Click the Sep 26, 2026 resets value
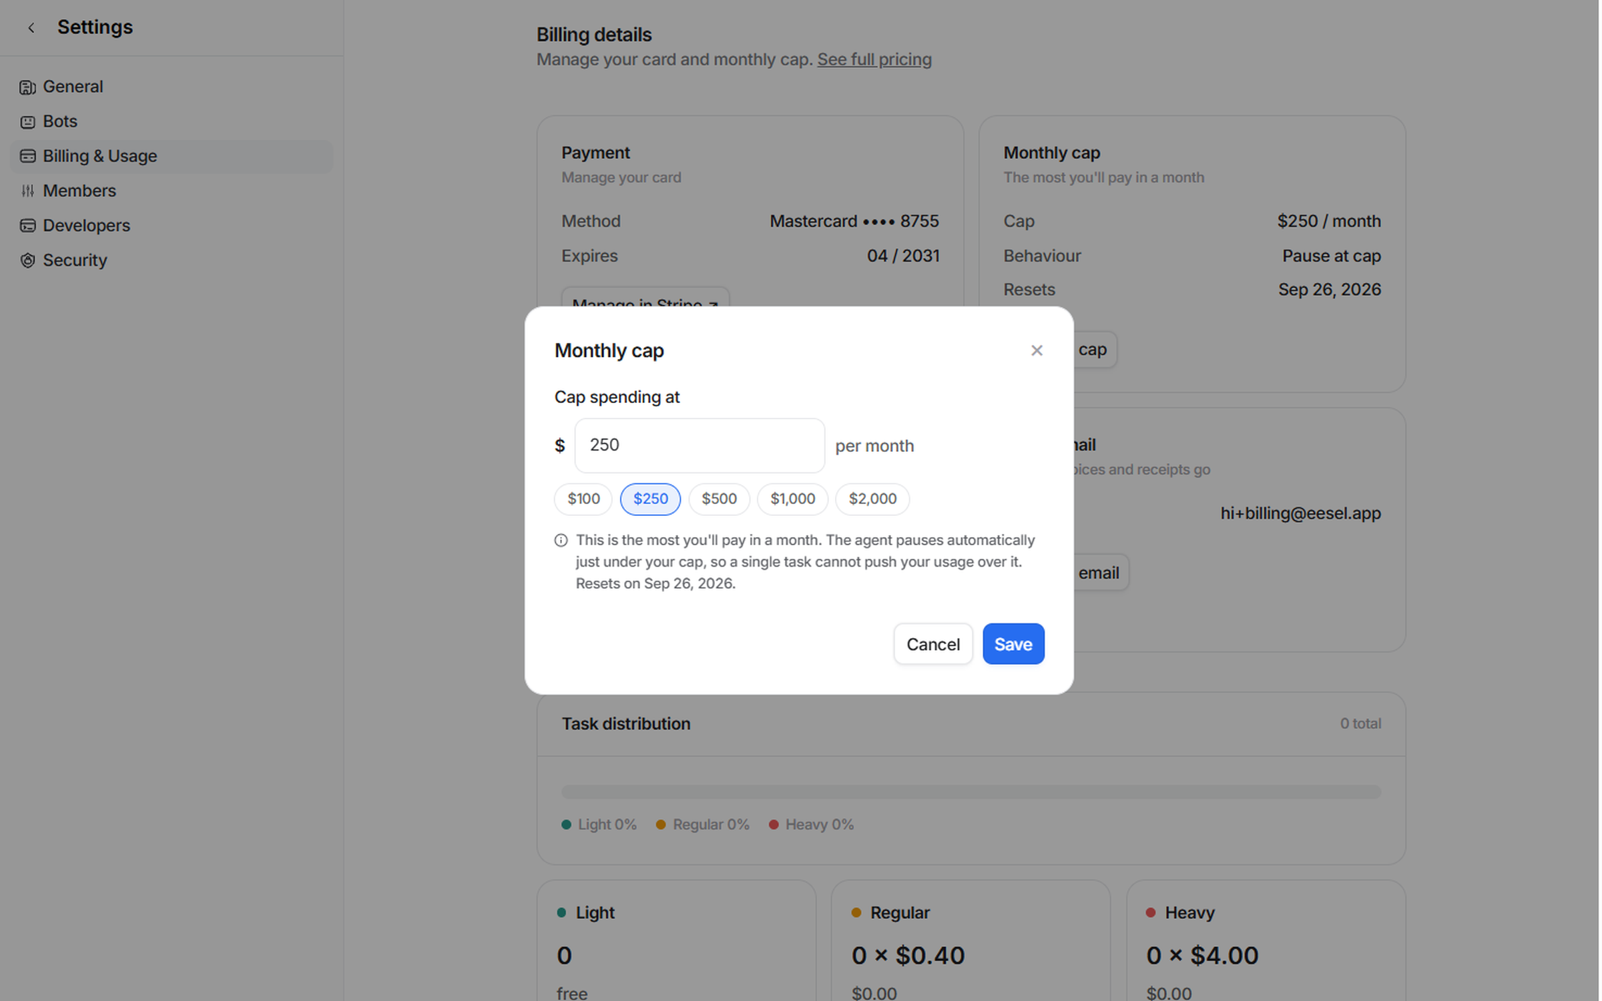 (1329, 290)
